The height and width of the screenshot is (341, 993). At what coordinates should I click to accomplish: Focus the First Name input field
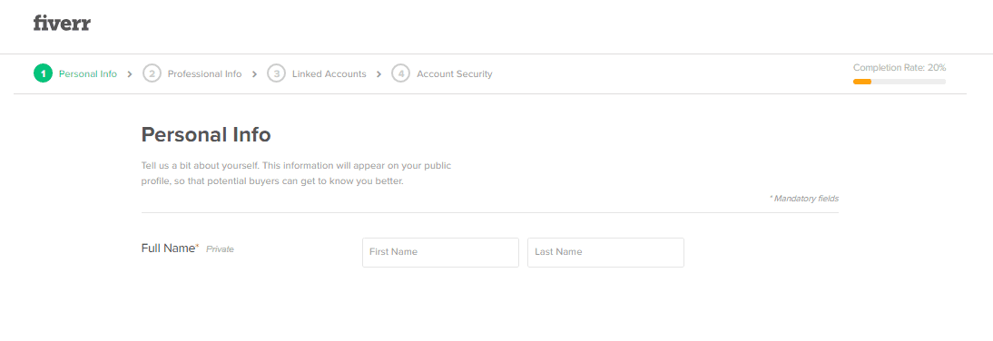pyautogui.click(x=441, y=252)
